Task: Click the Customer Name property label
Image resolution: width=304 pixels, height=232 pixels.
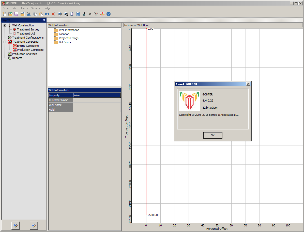Action: coord(61,100)
